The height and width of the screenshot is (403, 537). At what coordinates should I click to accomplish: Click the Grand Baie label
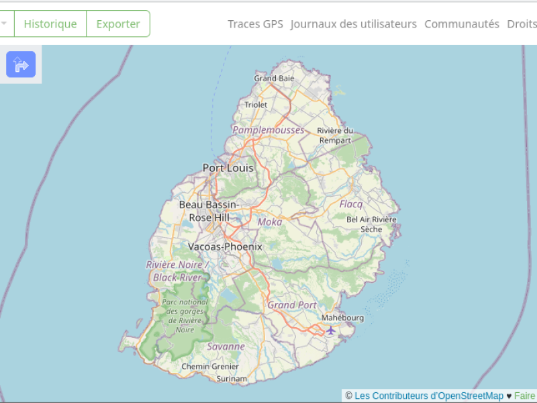pos(274,78)
